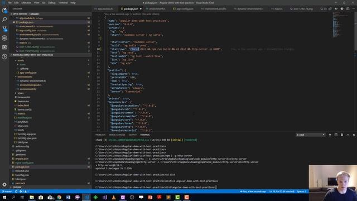Split the terminal panel

click(336, 135)
